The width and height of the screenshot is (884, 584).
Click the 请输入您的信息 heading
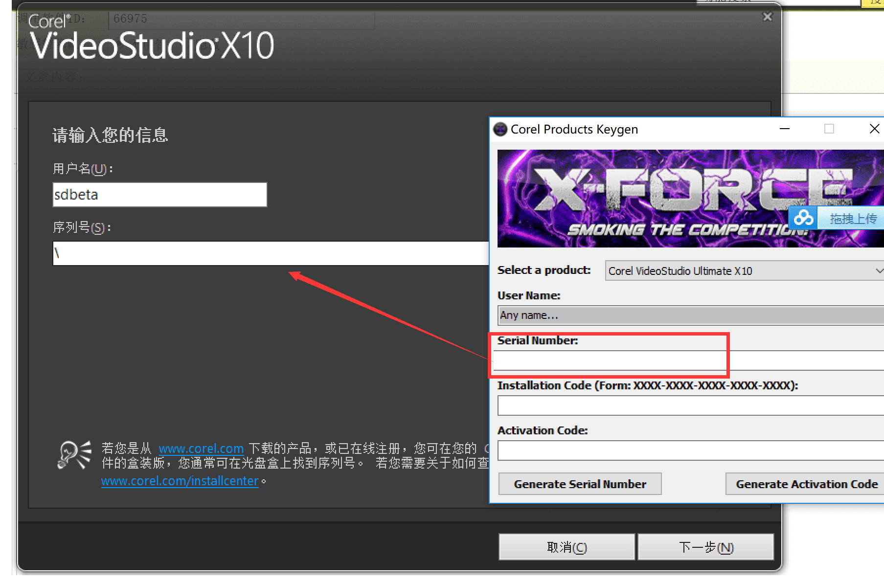click(110, 135)
